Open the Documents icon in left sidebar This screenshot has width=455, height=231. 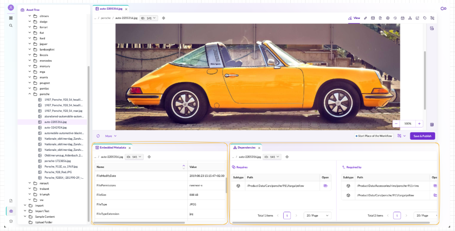coord(11,201)
